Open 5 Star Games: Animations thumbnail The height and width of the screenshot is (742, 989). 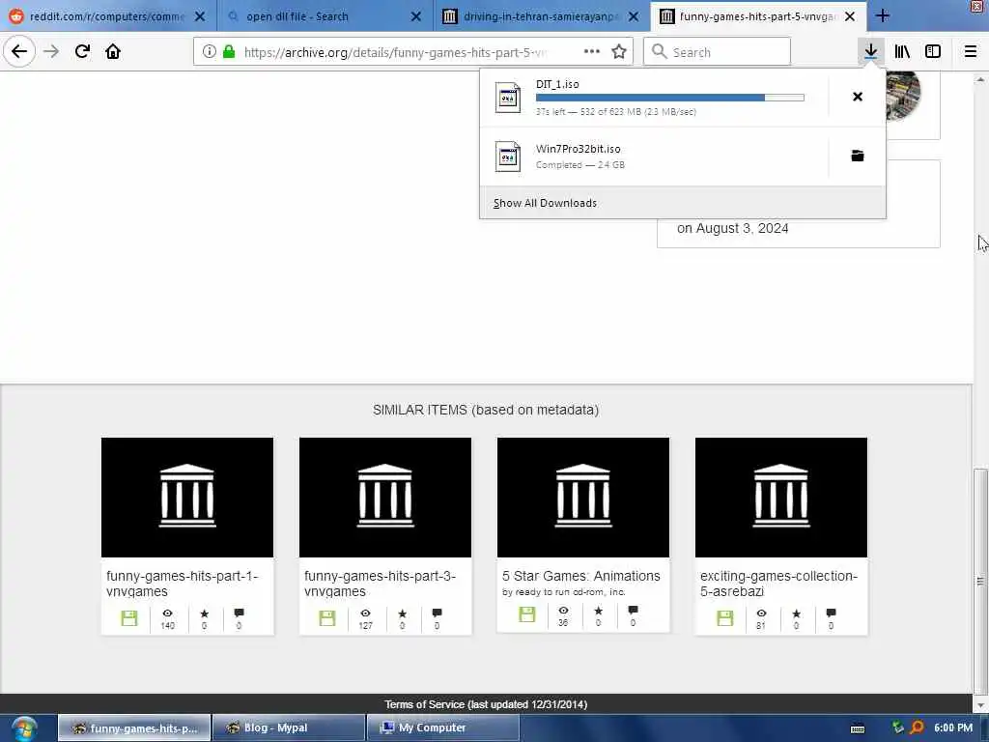tap(583, 498)
